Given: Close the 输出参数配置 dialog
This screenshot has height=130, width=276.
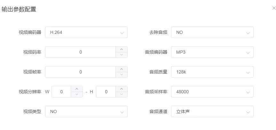Looking at the screenshot, I should [x=274, y=8].
